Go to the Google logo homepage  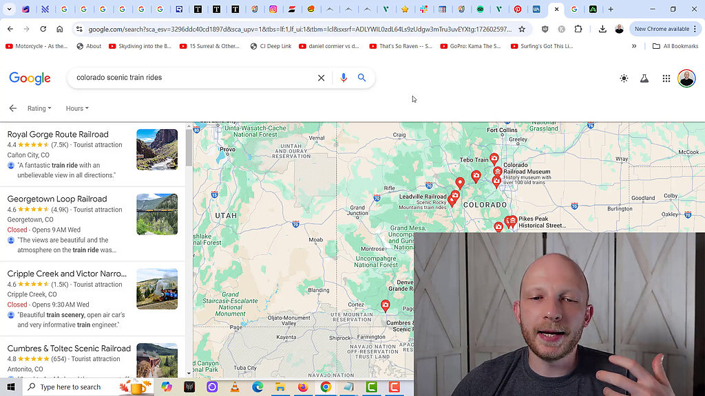click(30, 78)
